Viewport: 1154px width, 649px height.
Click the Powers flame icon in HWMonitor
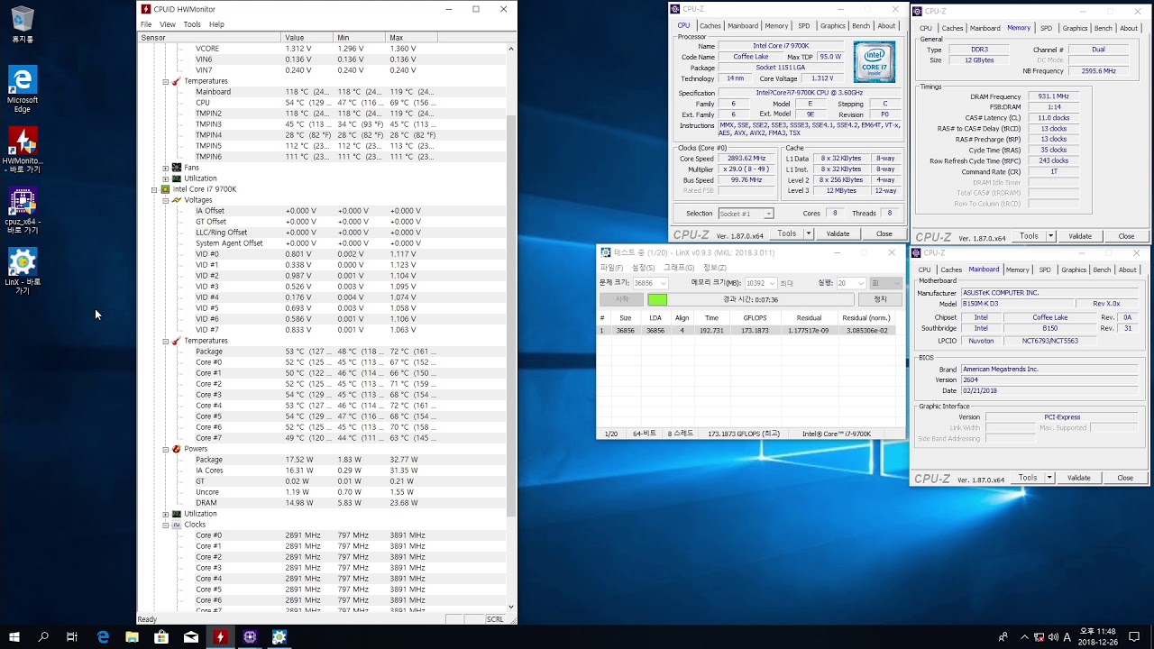[177, 449]
